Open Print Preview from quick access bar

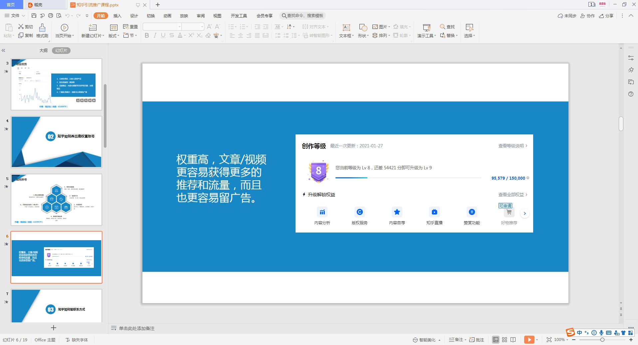[x=59, y=16]
